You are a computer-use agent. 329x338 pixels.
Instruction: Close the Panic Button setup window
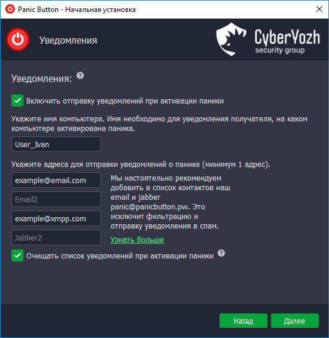pos(319,9)
